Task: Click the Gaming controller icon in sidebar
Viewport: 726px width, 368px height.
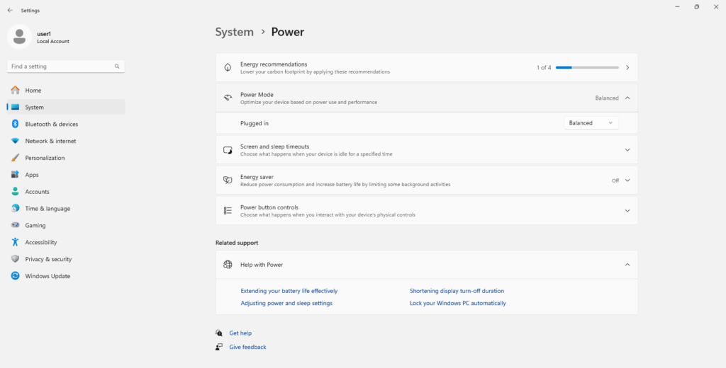Action: 15,225
